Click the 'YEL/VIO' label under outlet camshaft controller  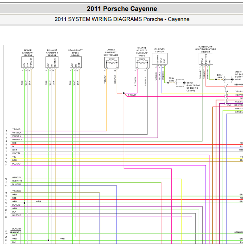(105, 79)
